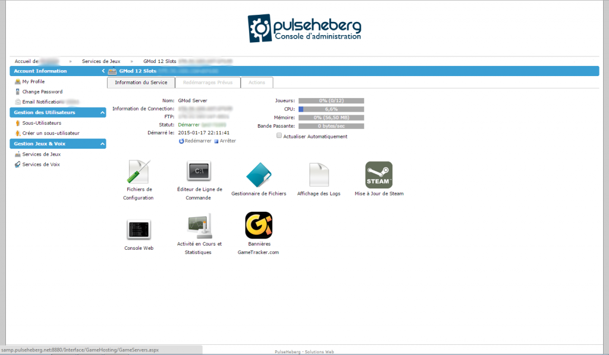Image resolution: width=609 pixels, height=355 pixels.
Task: Collapse the Gestion Jeux & Voix section
Action: click(102, 144)
